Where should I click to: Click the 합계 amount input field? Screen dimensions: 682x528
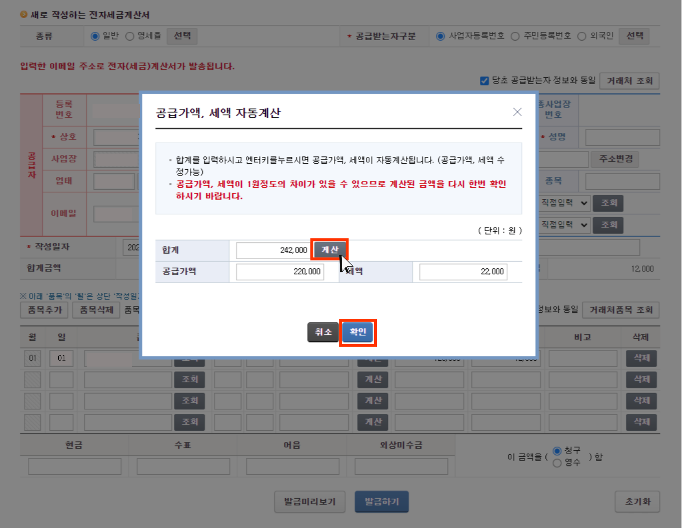tap(273, 250)
